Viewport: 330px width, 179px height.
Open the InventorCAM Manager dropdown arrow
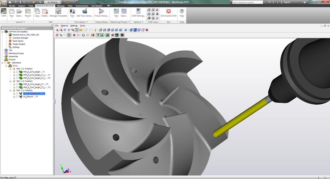tap(27, 28)
